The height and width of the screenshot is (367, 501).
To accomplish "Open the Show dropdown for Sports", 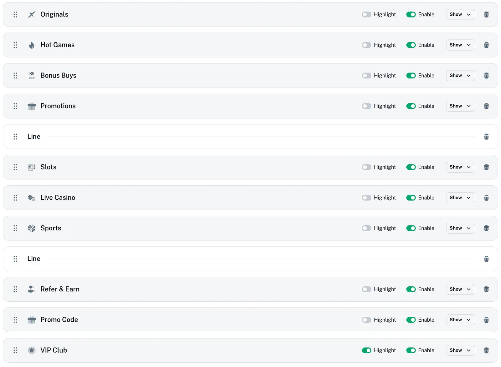I will tap(460, 228).
